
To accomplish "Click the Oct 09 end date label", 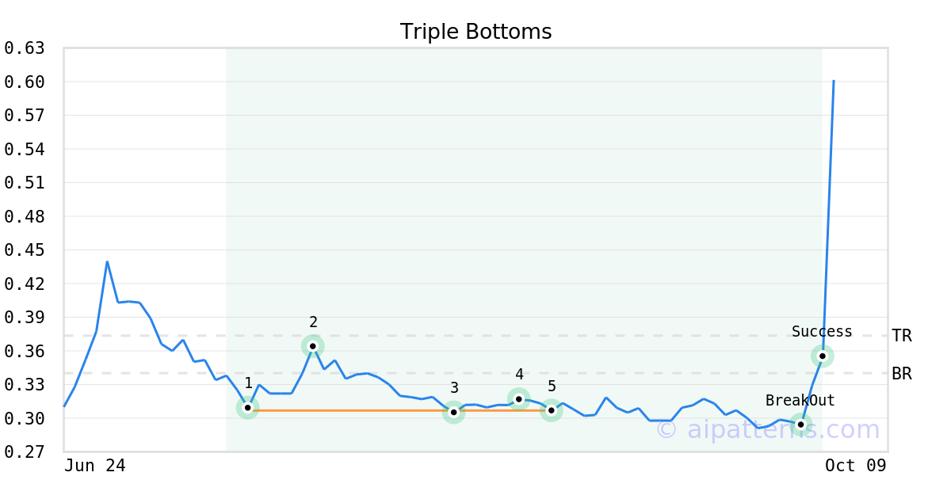I will tap(855, 466).
